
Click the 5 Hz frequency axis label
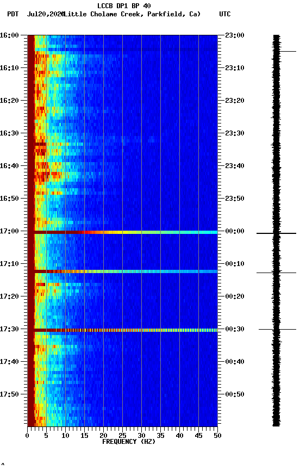pos(46,436)
